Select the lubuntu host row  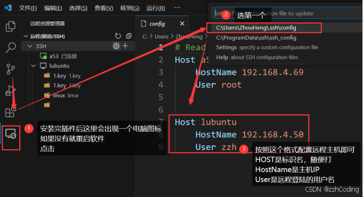coord(78,65)
